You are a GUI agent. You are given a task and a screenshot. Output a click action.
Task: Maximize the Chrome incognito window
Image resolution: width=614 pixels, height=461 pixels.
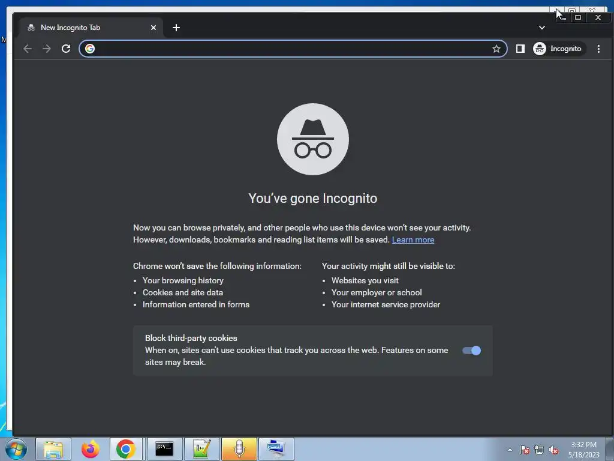tap(578, 17)
